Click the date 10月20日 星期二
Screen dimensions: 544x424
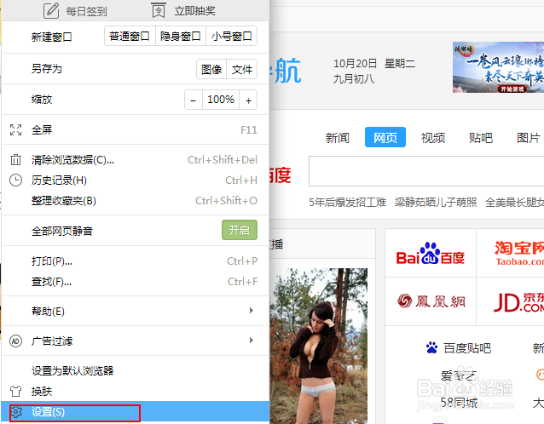coord(374,63)
